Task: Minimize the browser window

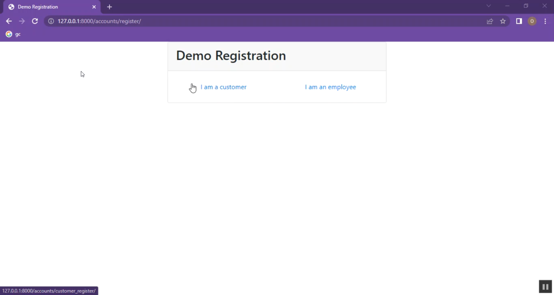Action: click(507, 6)
